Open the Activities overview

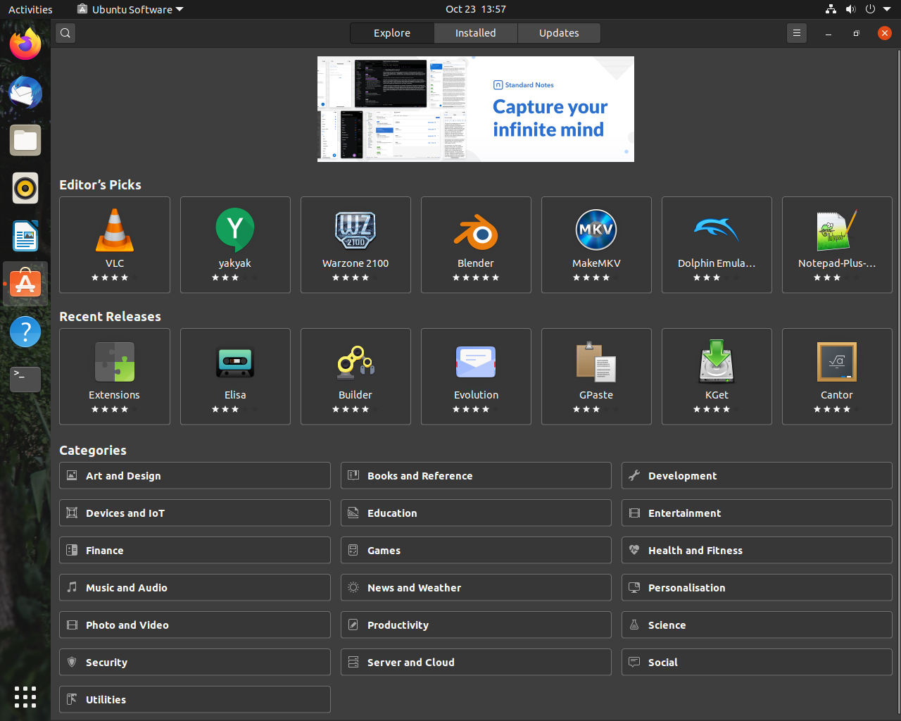[x=30, y=9]
